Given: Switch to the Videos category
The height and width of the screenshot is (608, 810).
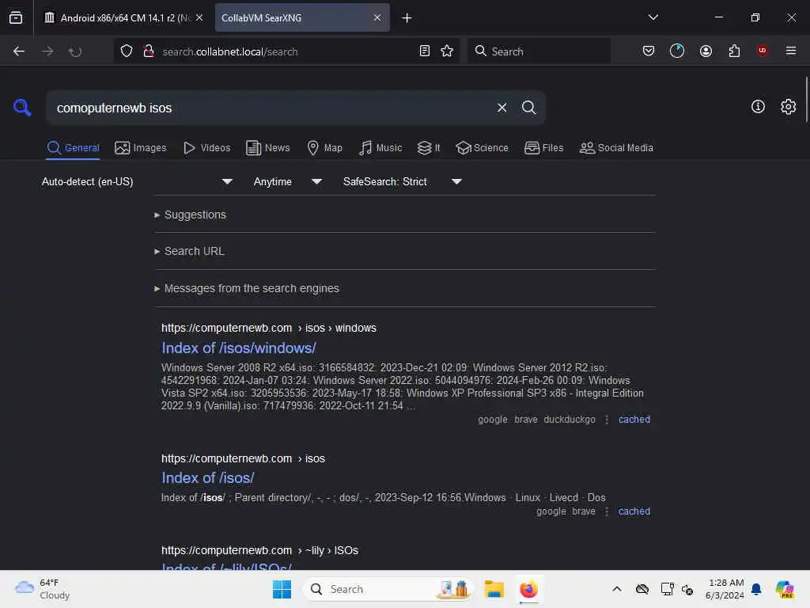Looking at the screenshot, I should 206,148.
